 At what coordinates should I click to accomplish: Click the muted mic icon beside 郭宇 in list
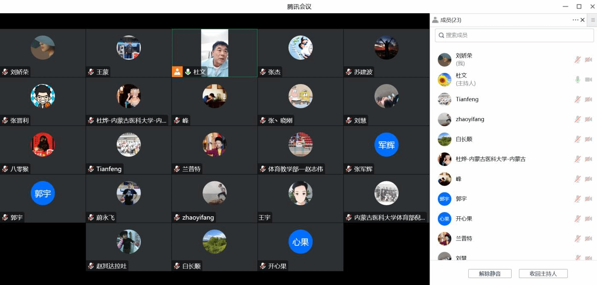point(577,199)
